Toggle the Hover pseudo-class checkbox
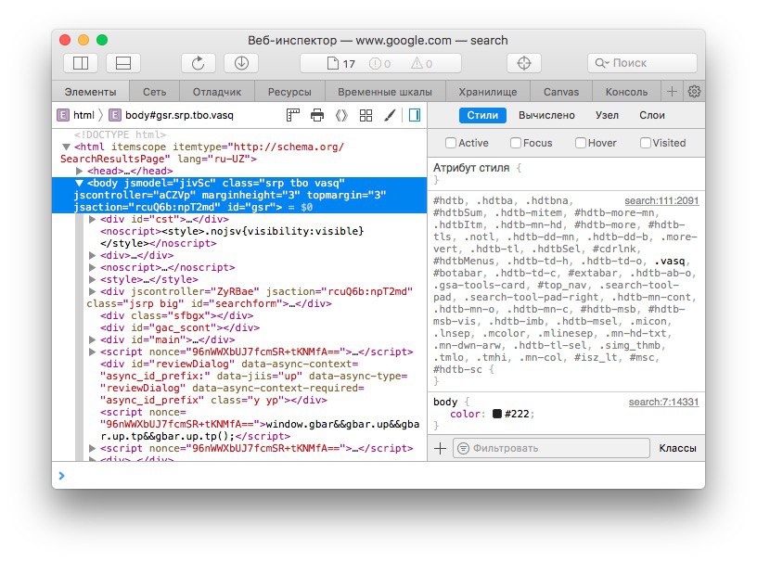The height and width of the screenshot is (563, 757). 581,143
